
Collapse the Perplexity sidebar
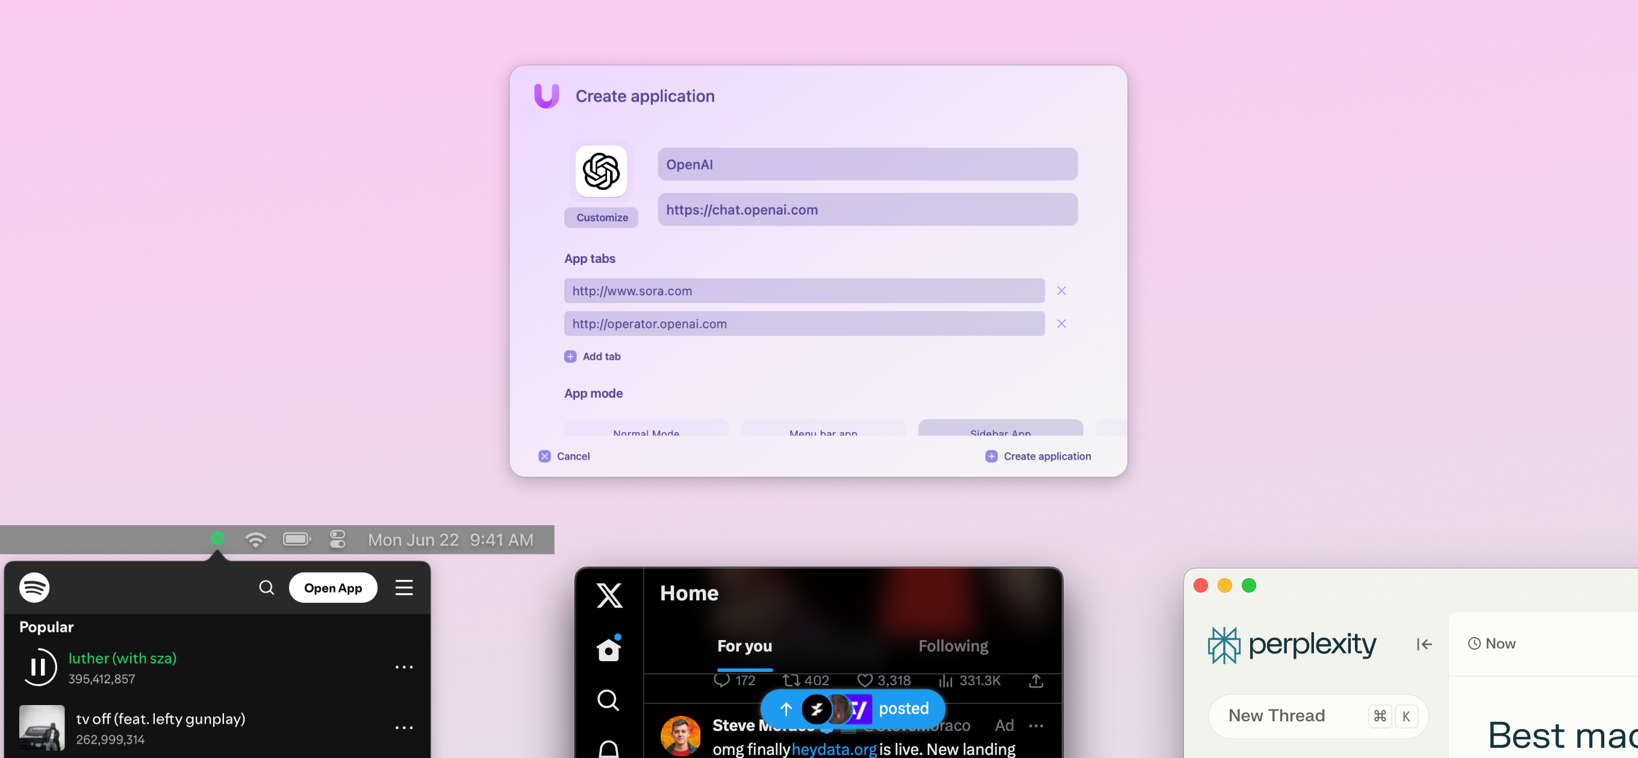pos(1424,644)
